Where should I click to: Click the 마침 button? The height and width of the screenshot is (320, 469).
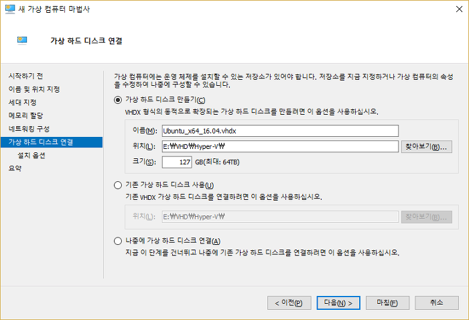pyautogui.click(x=387, y=303)
